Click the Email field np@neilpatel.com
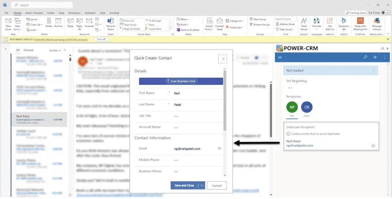392x199 pixels. click(x=187, y=149)
